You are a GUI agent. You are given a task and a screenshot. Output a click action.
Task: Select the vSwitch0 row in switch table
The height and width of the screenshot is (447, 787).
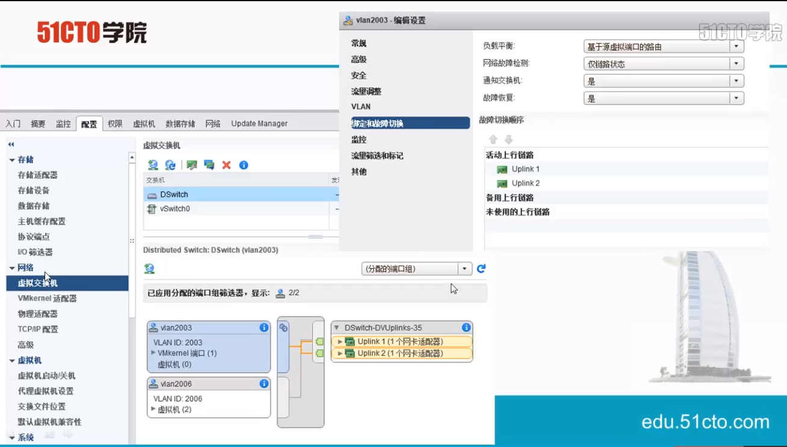tap(241, 209)
